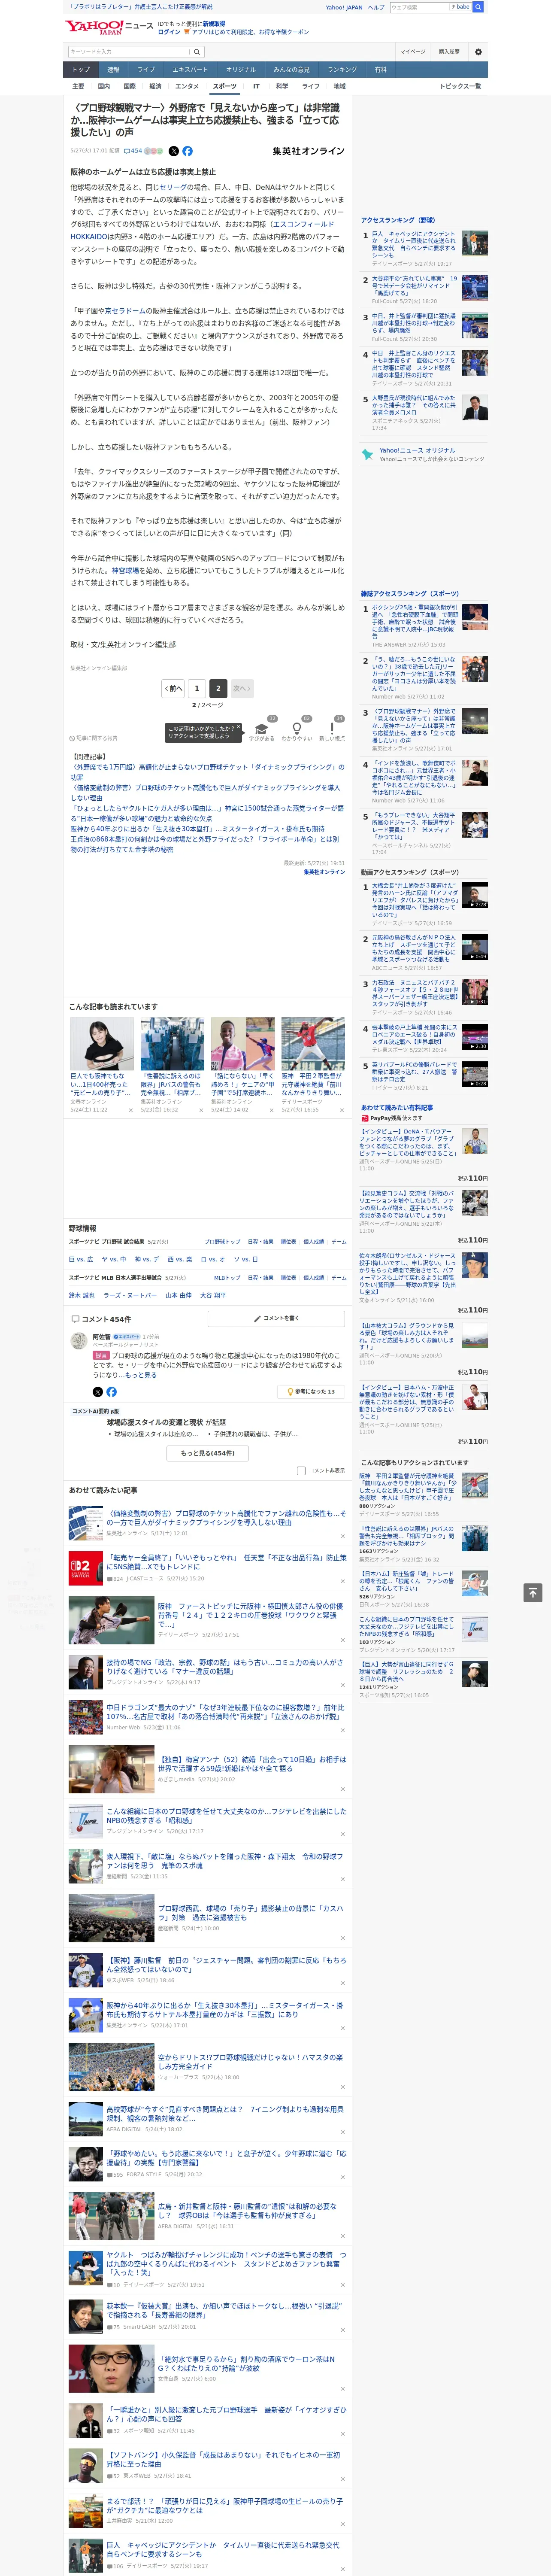Share the expert comment on Facebook
This screenshot has height=2576, width=551.
click(x=111, y=1391)
